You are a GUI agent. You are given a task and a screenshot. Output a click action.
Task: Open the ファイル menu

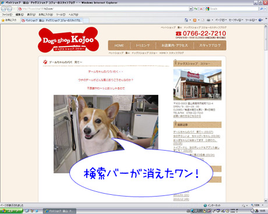(7, 15)
